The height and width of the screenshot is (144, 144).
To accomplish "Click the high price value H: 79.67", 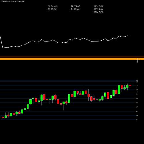I will pyautogui.click(x=75, y=6).
